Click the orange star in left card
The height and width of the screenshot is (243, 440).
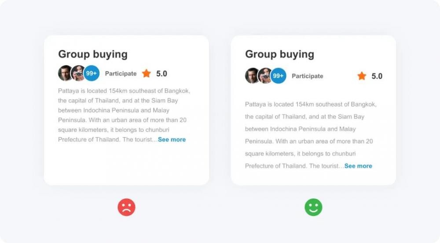click(x=146, y=73)
